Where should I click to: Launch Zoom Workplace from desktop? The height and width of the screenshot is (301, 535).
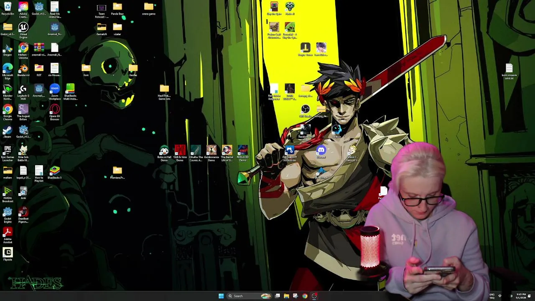55,92
